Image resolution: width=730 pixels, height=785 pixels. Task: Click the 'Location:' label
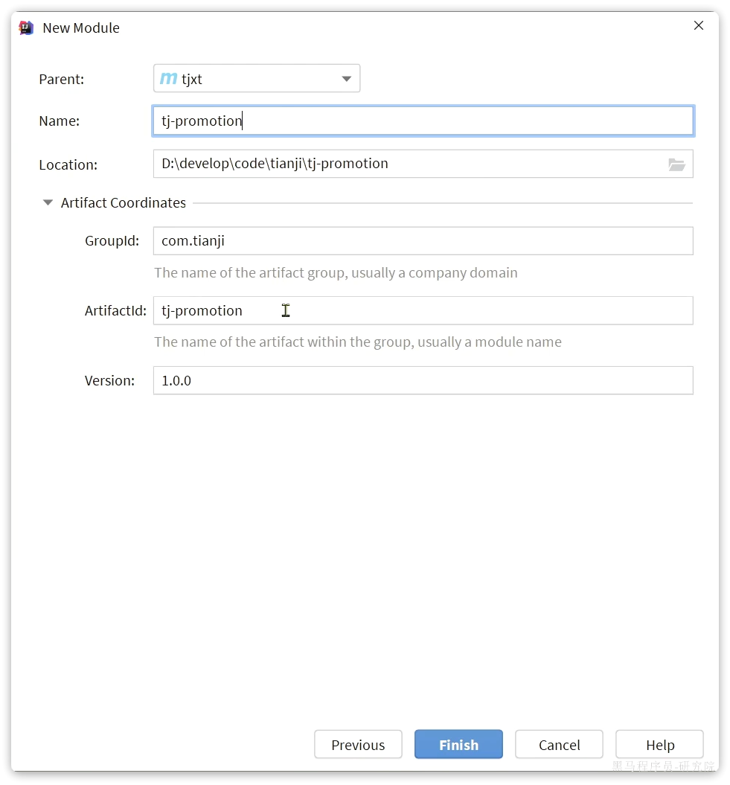(x=68, y=164)
